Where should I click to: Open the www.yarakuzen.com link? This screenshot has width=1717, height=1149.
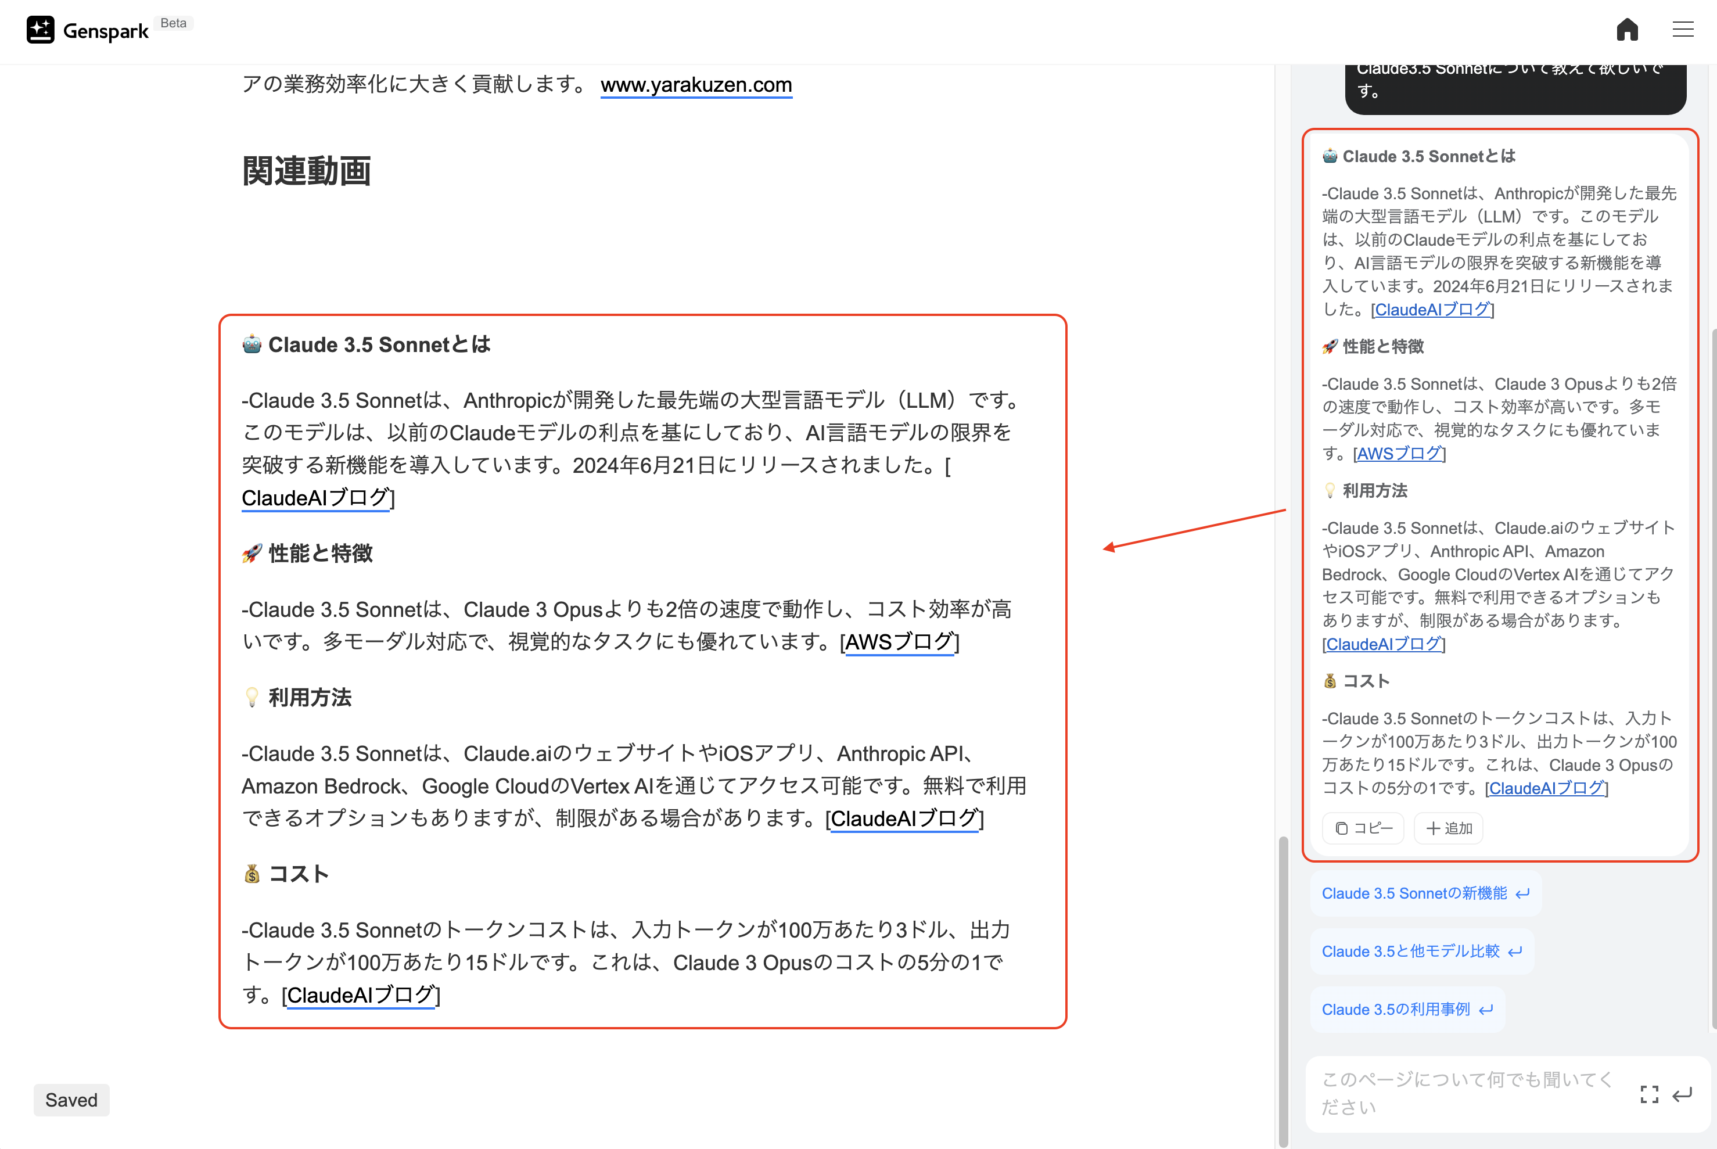click(x=695, y=85)
